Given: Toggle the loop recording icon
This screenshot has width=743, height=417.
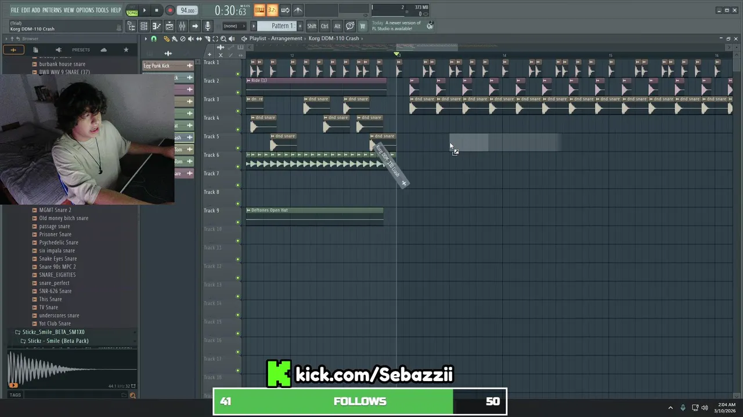Looking at the screenshot, I should tap(285, 10).
